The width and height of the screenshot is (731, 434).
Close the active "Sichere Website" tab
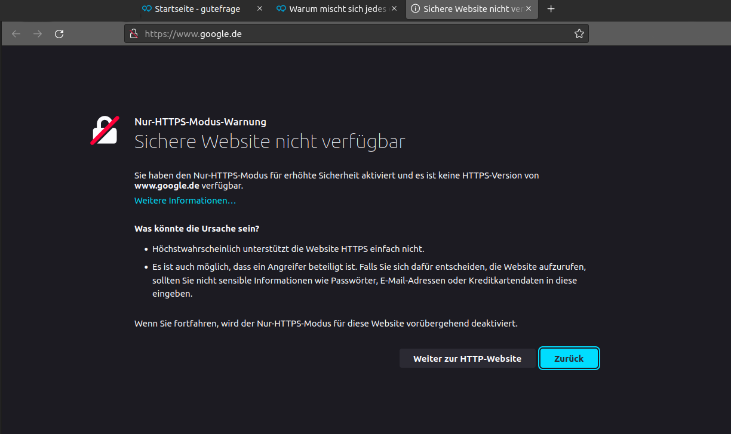[529, 9]
